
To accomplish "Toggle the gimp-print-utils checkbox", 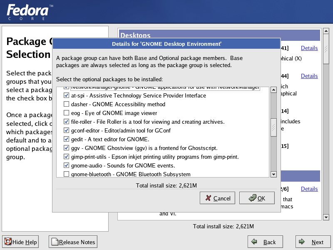I will pyautogui.click(x=67, y=157).
